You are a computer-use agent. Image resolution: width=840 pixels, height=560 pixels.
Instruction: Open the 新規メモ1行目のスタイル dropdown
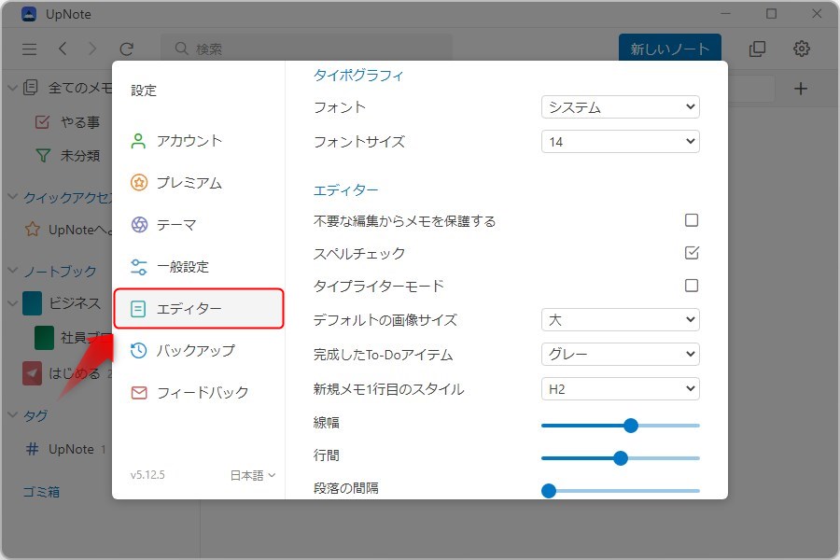point(621,389)
